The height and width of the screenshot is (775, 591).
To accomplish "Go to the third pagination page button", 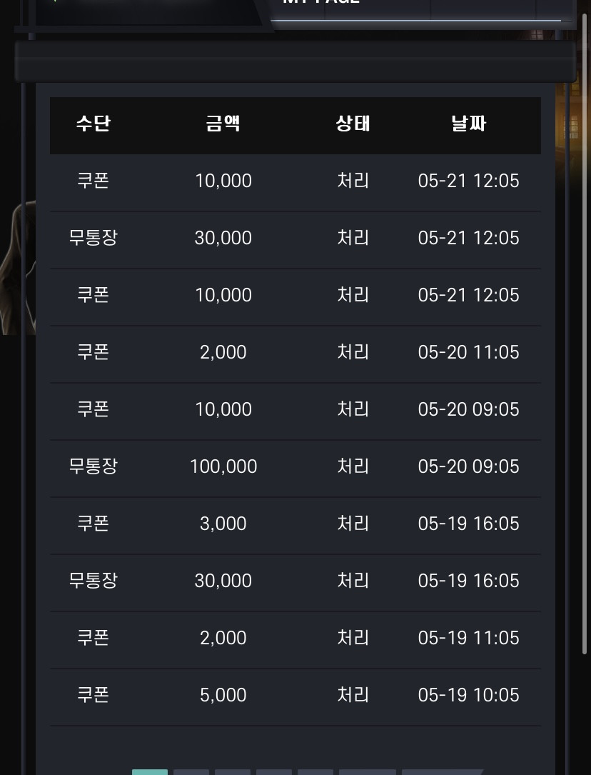I will (233, 772).
